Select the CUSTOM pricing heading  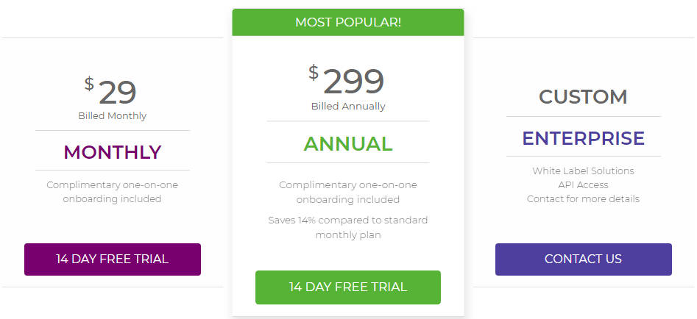(x=583, y=97)
